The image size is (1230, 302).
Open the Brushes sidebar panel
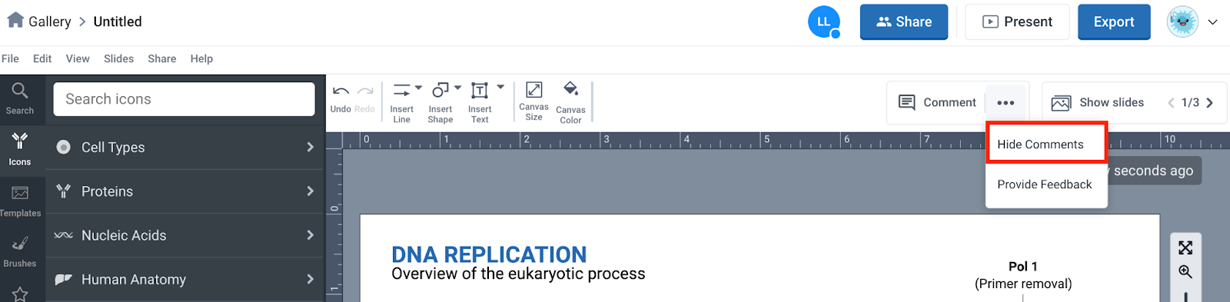(x=20, y=252)
